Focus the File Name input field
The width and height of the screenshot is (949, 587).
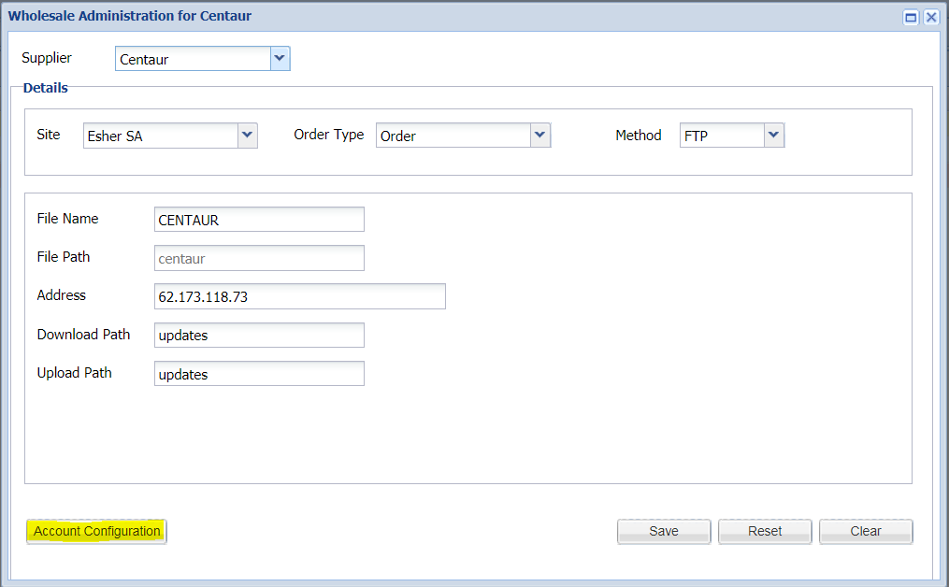tap(259, 219)
